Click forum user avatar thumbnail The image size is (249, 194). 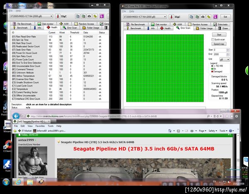pyautogui.click(x=32, y=161)
